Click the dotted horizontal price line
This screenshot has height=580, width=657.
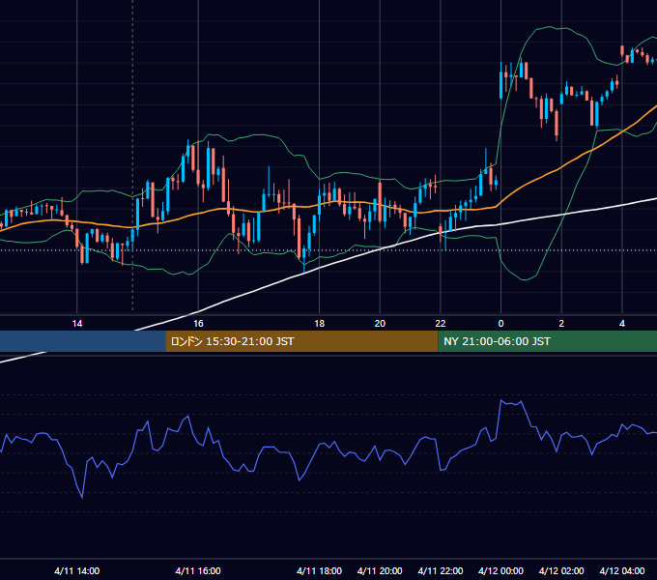pos(328,250)
